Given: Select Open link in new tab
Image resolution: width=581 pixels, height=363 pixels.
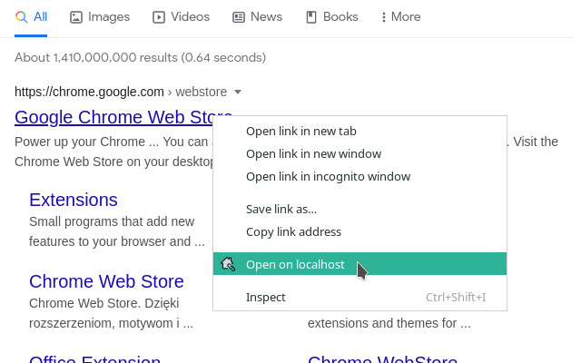Looking at the screenshot, I should (301, 131).
